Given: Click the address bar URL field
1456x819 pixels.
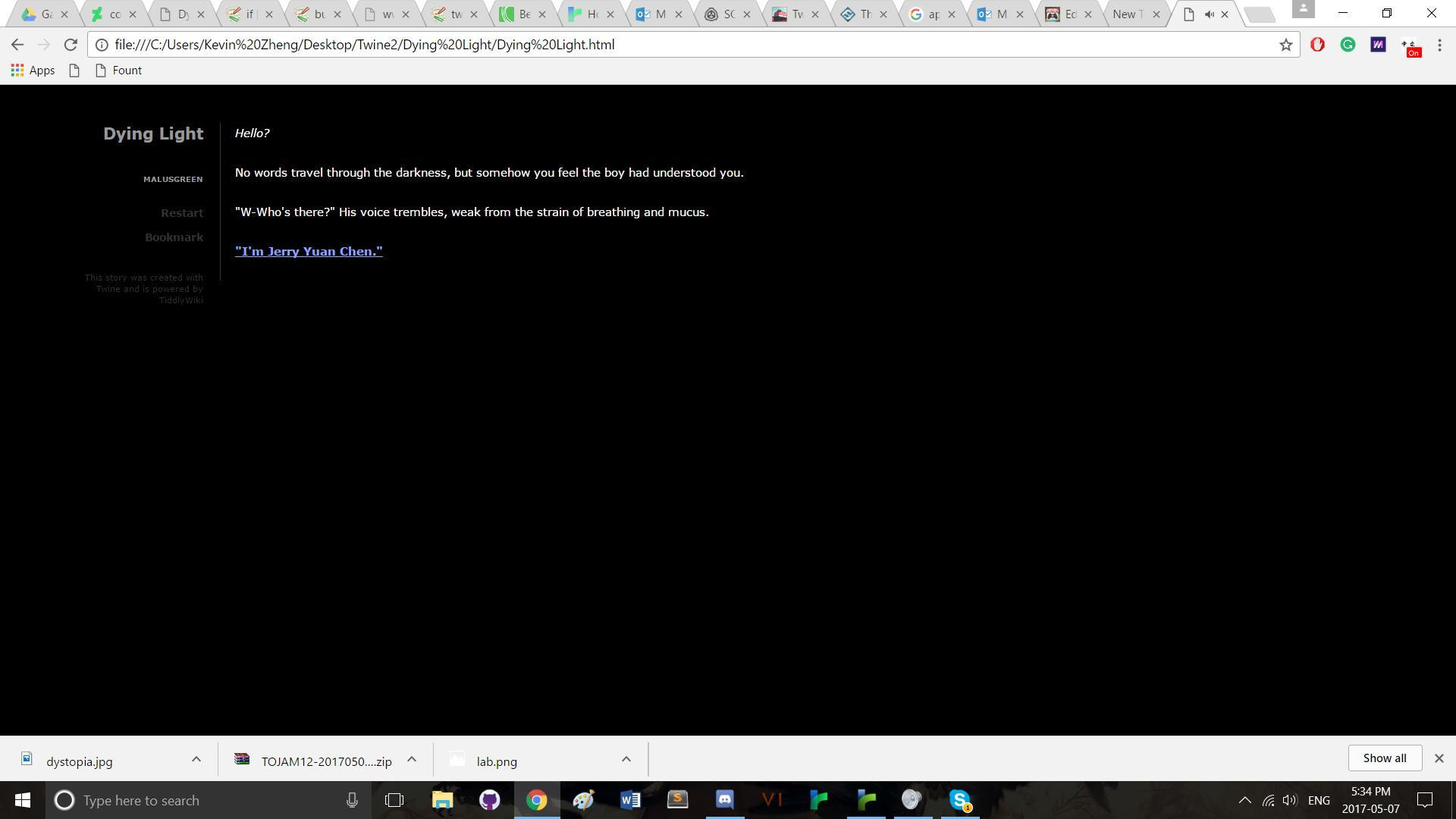Looking at the screenshot, I should tap(694, 45).
